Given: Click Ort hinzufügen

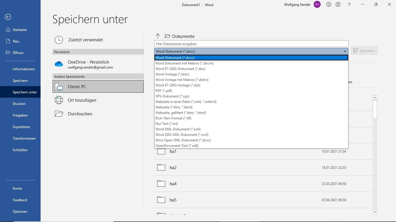Looking at the screenshot, I should point(82,100).
